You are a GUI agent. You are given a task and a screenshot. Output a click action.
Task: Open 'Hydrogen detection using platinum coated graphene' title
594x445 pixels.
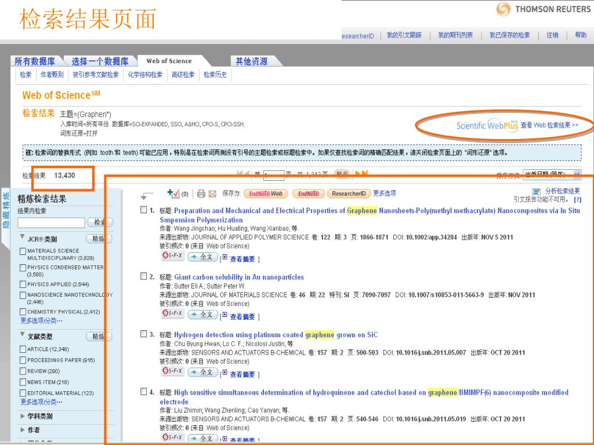click(276, 334)
